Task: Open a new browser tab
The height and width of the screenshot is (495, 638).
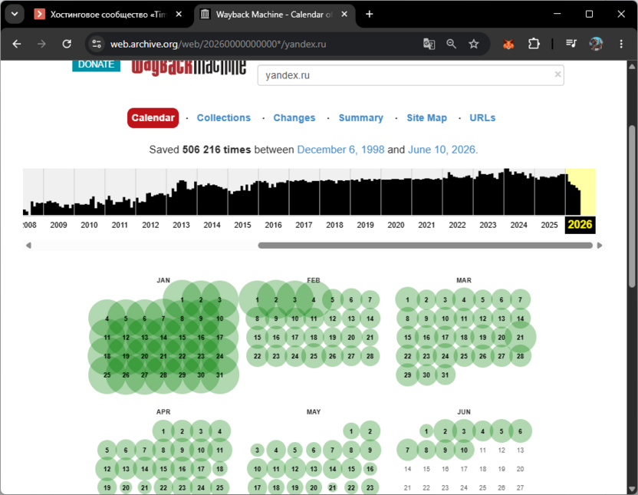Action: 369,15
